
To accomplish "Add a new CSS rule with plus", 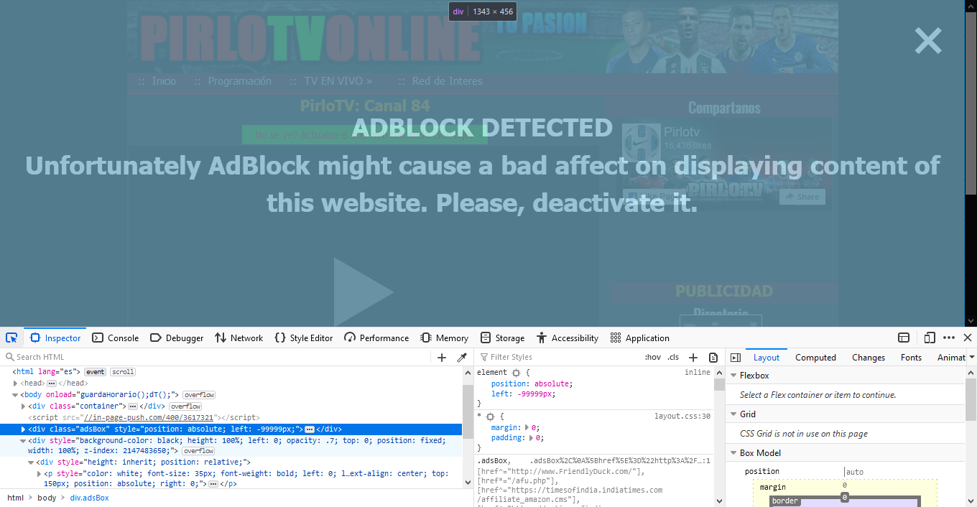I will (693, 357).
